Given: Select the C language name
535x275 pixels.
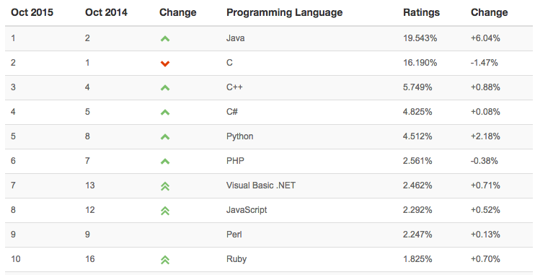Looking at the screenshot, I should tap(229, 63).
